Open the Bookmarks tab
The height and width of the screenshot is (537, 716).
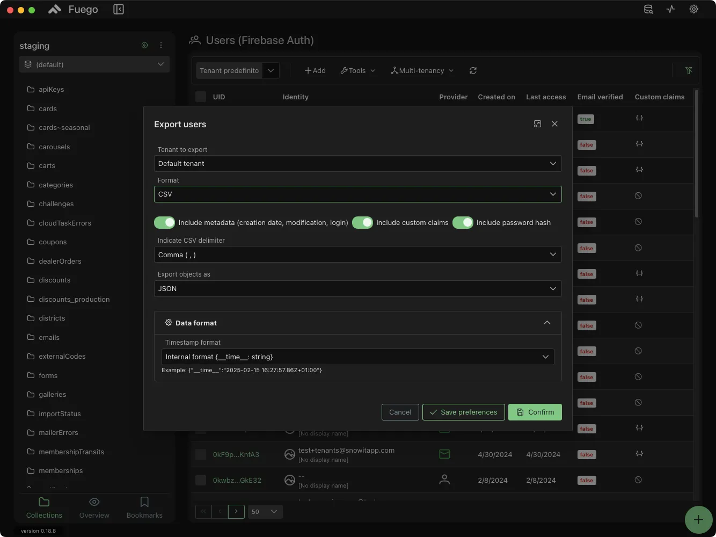144,507
